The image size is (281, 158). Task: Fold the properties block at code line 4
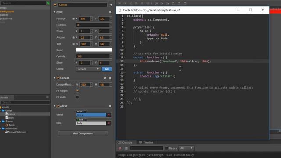pyautogui.click(x=125, y=27)
